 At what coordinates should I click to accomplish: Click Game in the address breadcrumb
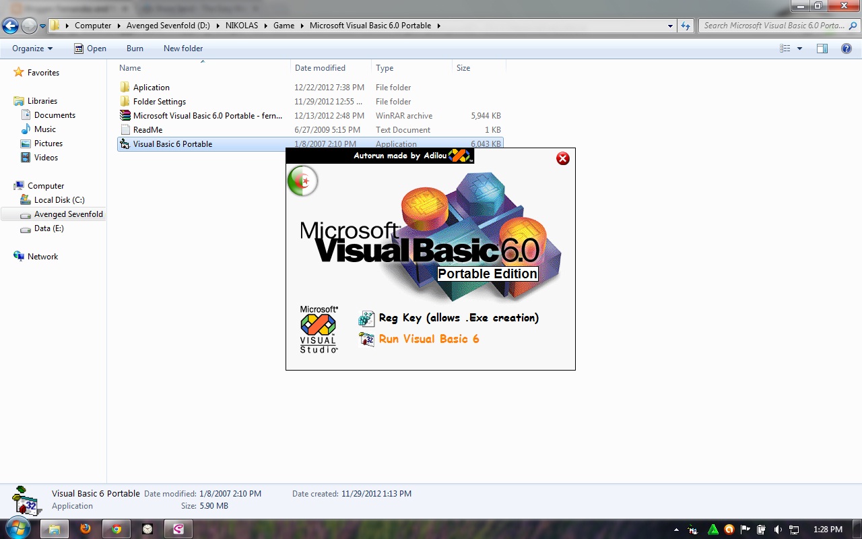pos(284,26)
